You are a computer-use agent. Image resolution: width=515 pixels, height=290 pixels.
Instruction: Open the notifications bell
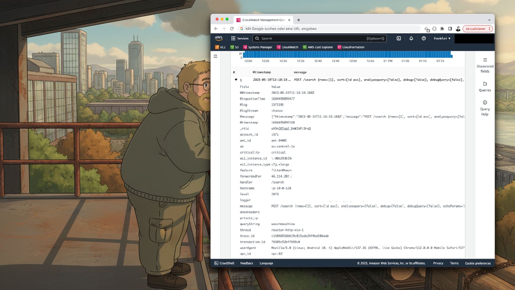[411, 38]
